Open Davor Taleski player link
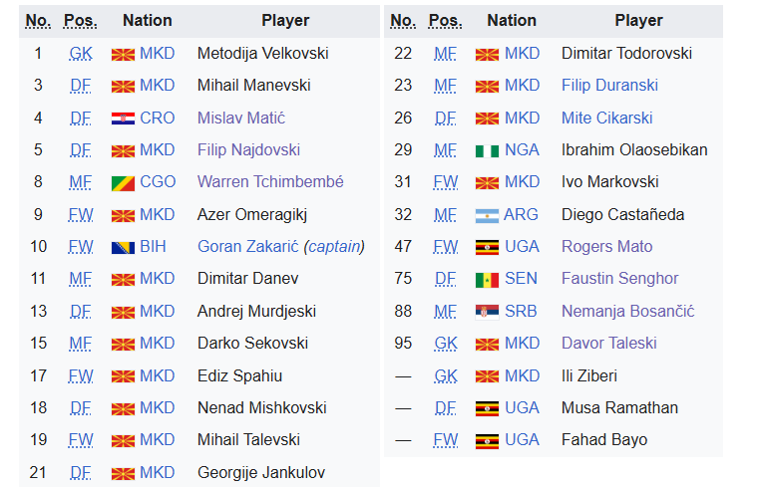This screenshot has width=763, height=487. [608, 344]
